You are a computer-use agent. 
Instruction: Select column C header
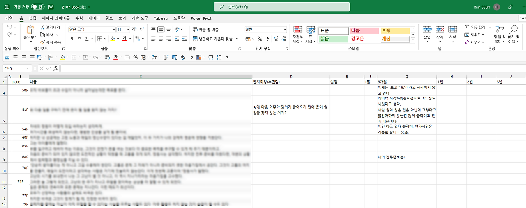tap(141, 77)
